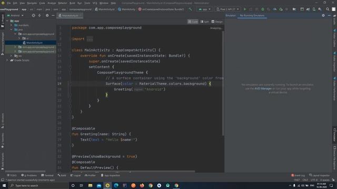
Task: Open the Build menu
Action: 72,3
